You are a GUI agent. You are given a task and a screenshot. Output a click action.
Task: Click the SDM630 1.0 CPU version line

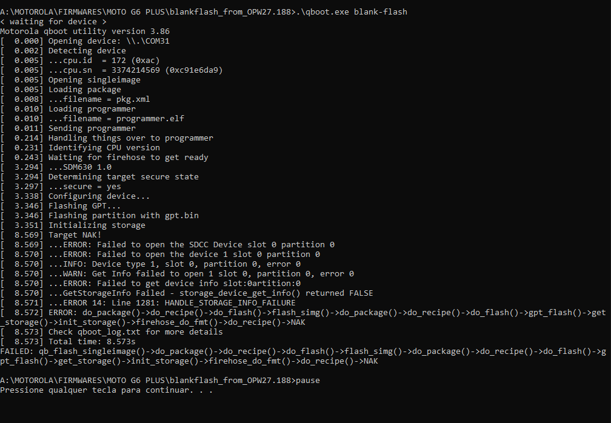pos(56,167)
